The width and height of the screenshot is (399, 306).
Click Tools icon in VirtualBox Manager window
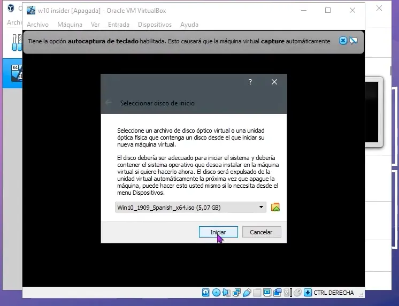(x=17, y=42)
